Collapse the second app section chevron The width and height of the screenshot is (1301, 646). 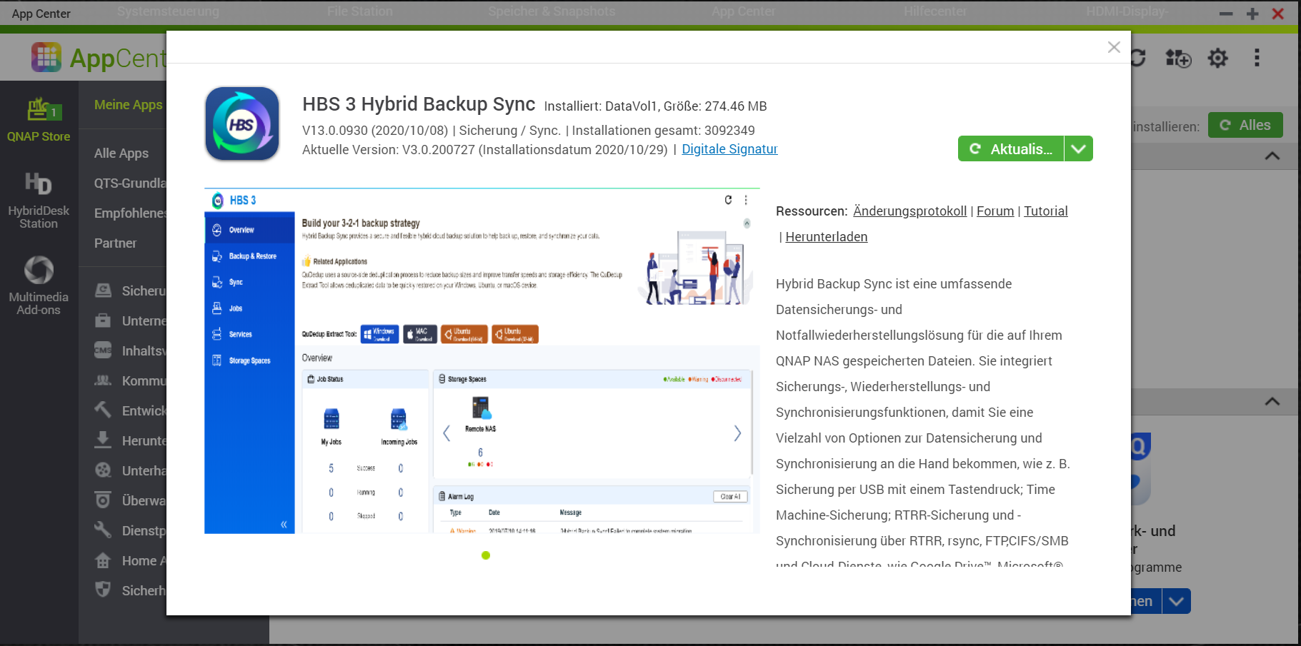tap(1272, 401)
